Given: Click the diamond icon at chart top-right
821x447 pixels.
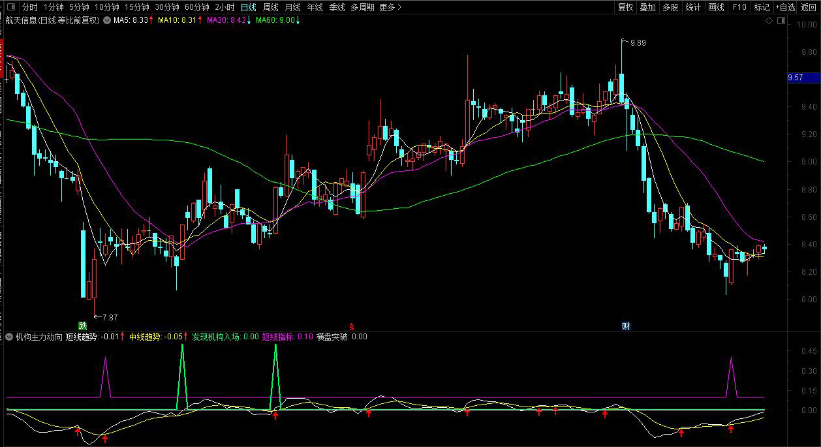Looking at the screenshot, I should pos(769,21).
